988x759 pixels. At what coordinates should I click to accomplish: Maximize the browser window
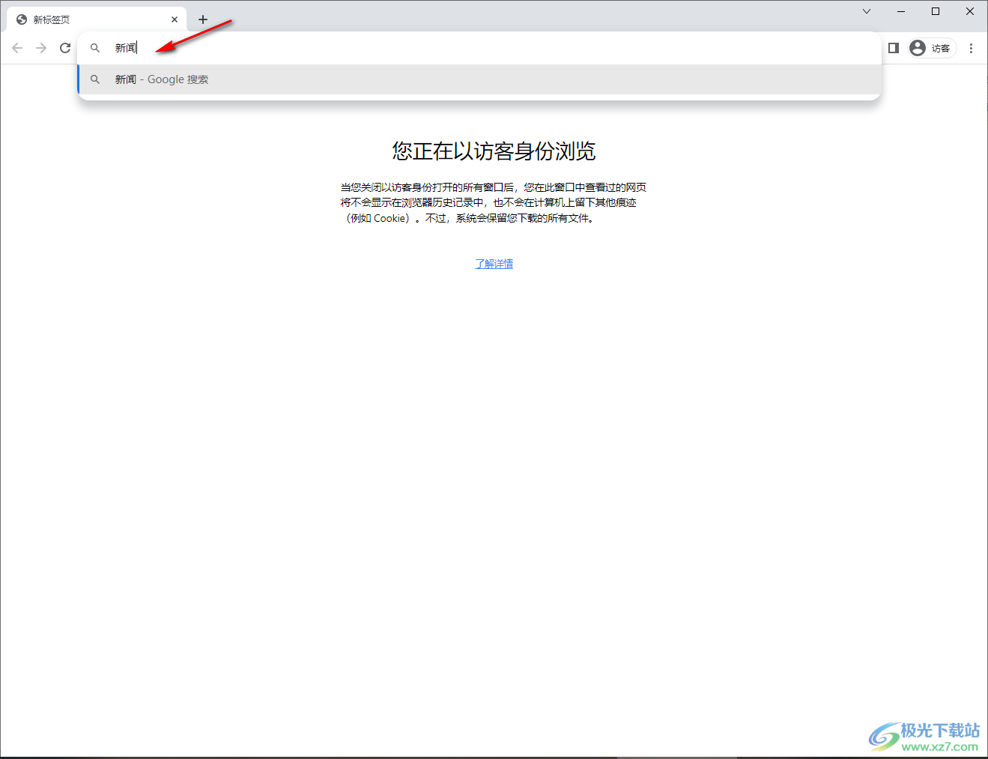tap(936, 11)
